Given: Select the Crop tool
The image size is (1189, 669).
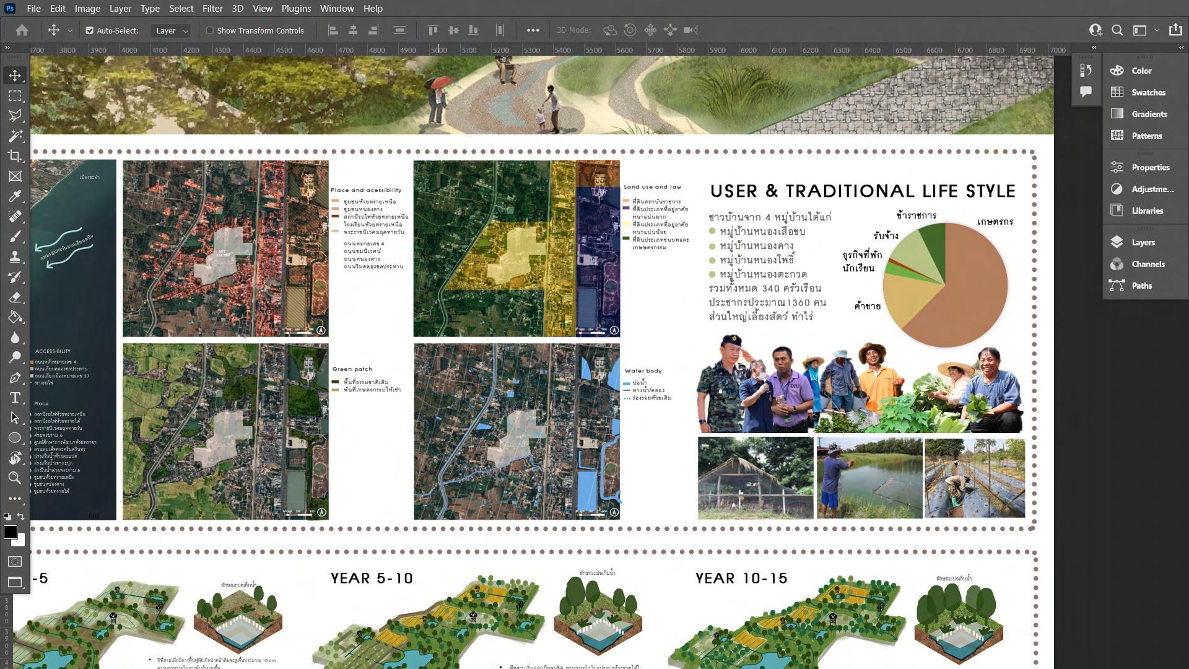Looking at the screenshot, I should tap(15, 156).
